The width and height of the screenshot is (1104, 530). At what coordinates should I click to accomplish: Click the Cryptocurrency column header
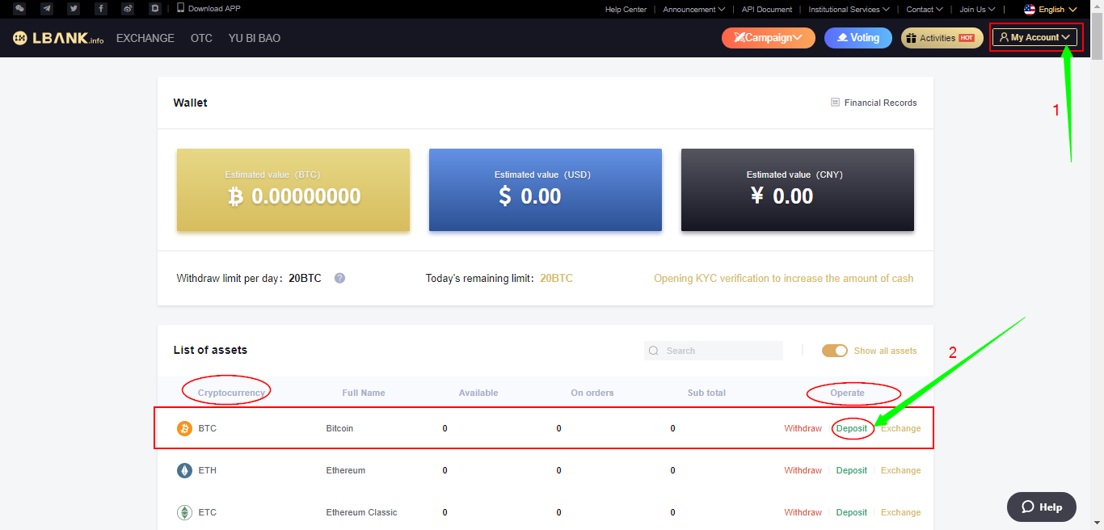click(231, 393)
